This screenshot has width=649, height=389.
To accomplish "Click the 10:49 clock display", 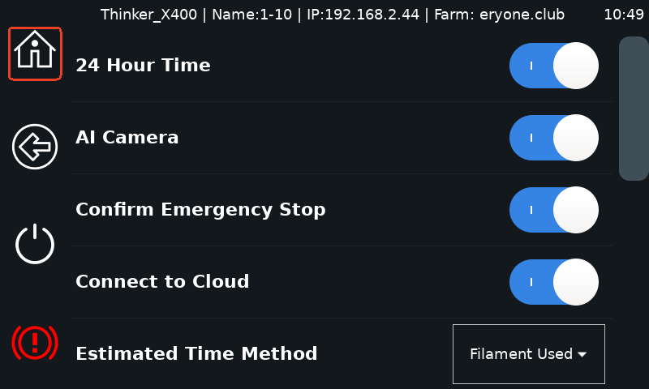I will click(x=623, y=15).
